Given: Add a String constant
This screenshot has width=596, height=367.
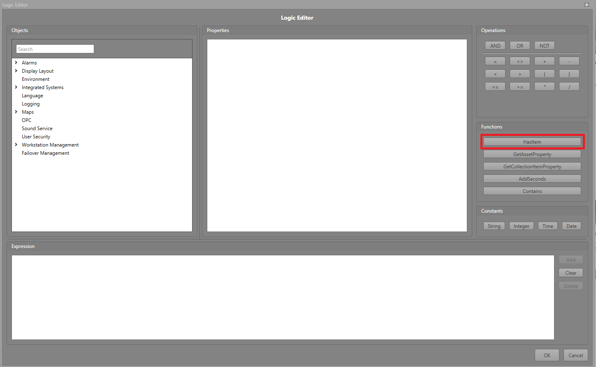Looking at the screenshot, I should coord(494,226).
